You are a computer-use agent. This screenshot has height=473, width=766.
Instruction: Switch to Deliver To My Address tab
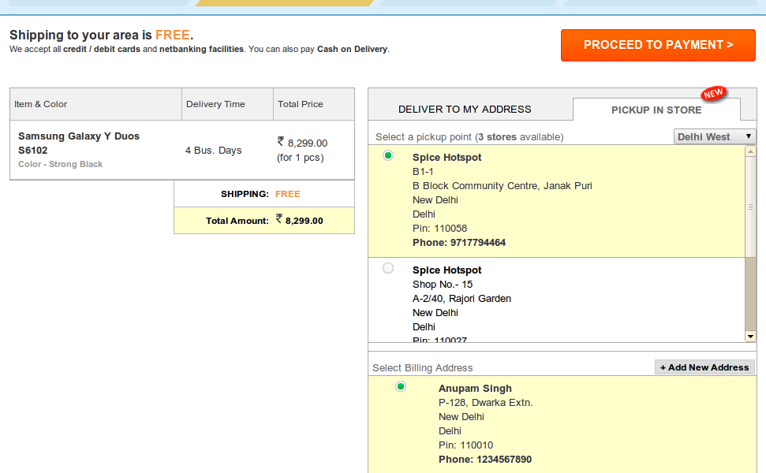click(x=465, y=110)
